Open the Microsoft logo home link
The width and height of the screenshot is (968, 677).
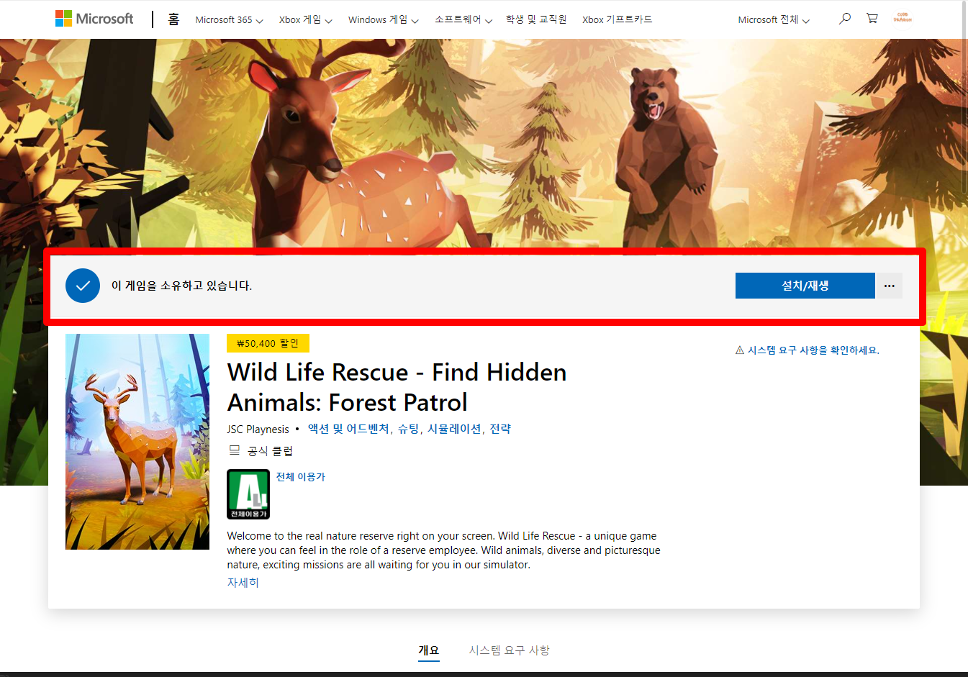pyautogui.click(x=94, y=19)
